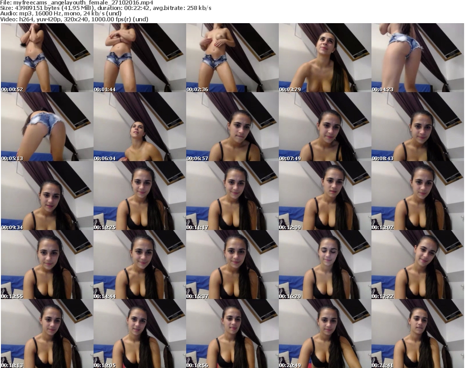The width and height of the screenshot is (465, 368).
Task: Select the frame timestamped 00:12:09
Action: [325, 196]
